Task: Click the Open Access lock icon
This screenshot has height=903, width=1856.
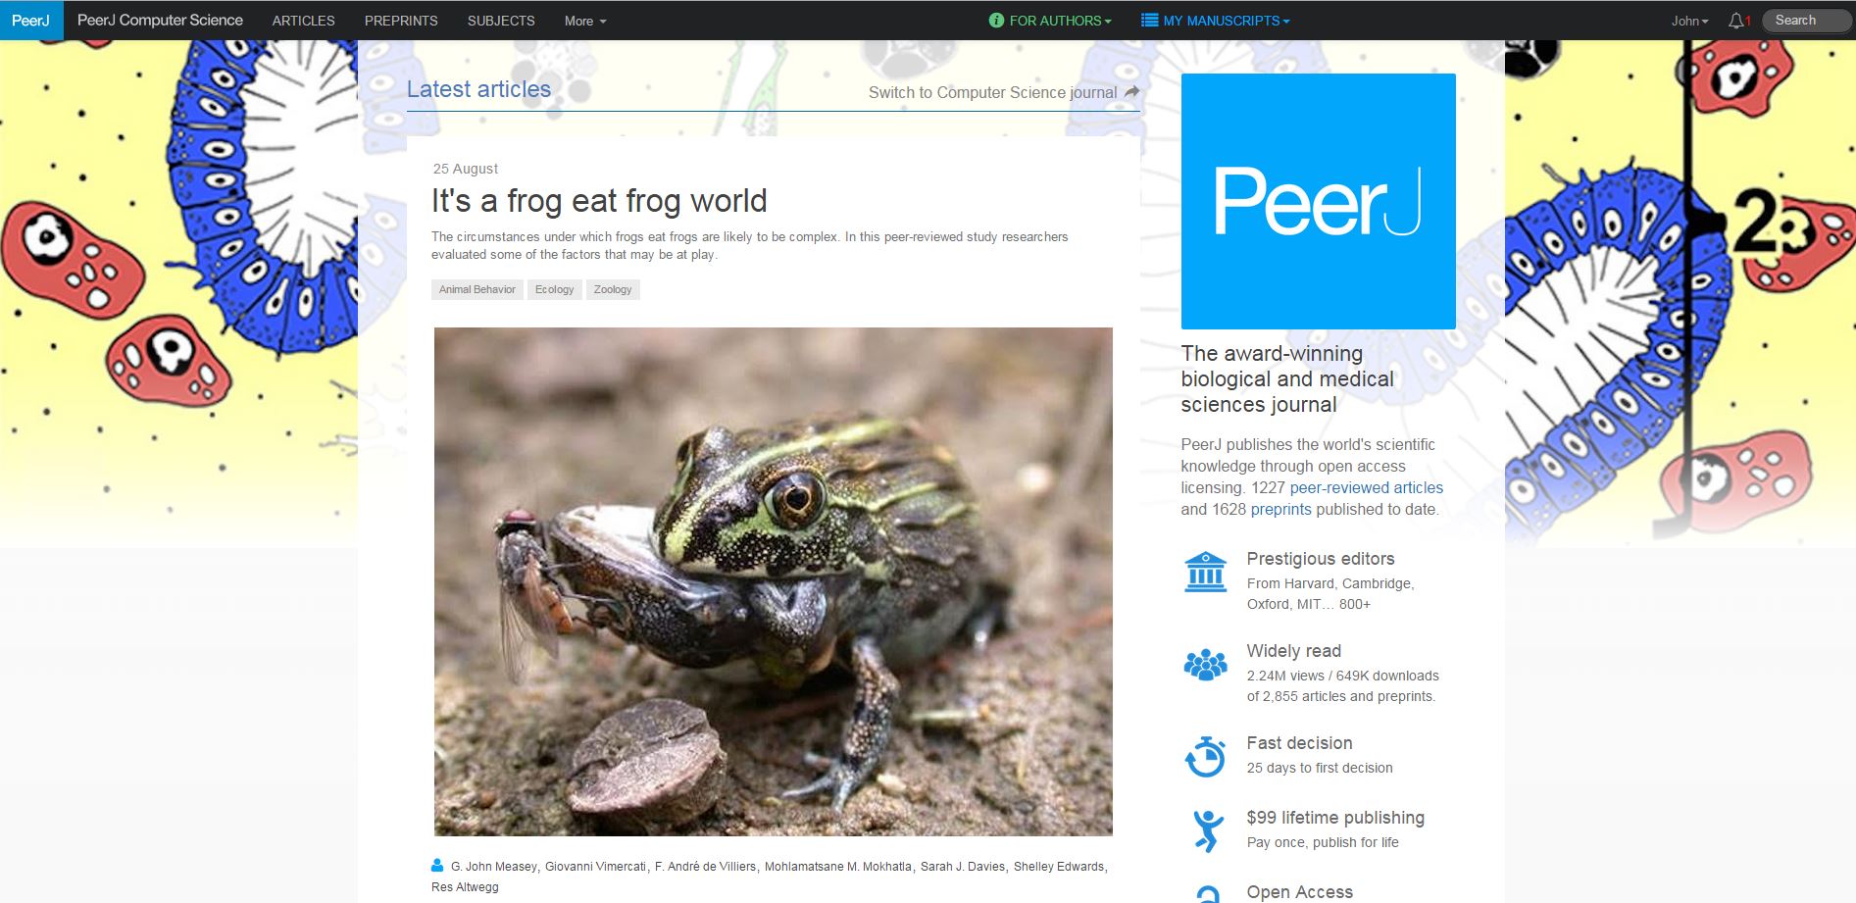Action: click(x=1208, y=893)
